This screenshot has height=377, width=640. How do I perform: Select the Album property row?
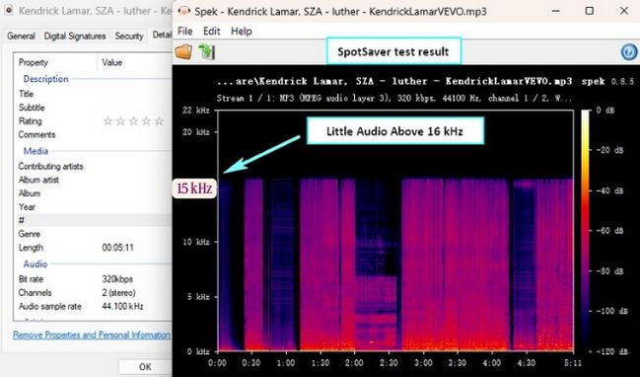coord(93,193)
